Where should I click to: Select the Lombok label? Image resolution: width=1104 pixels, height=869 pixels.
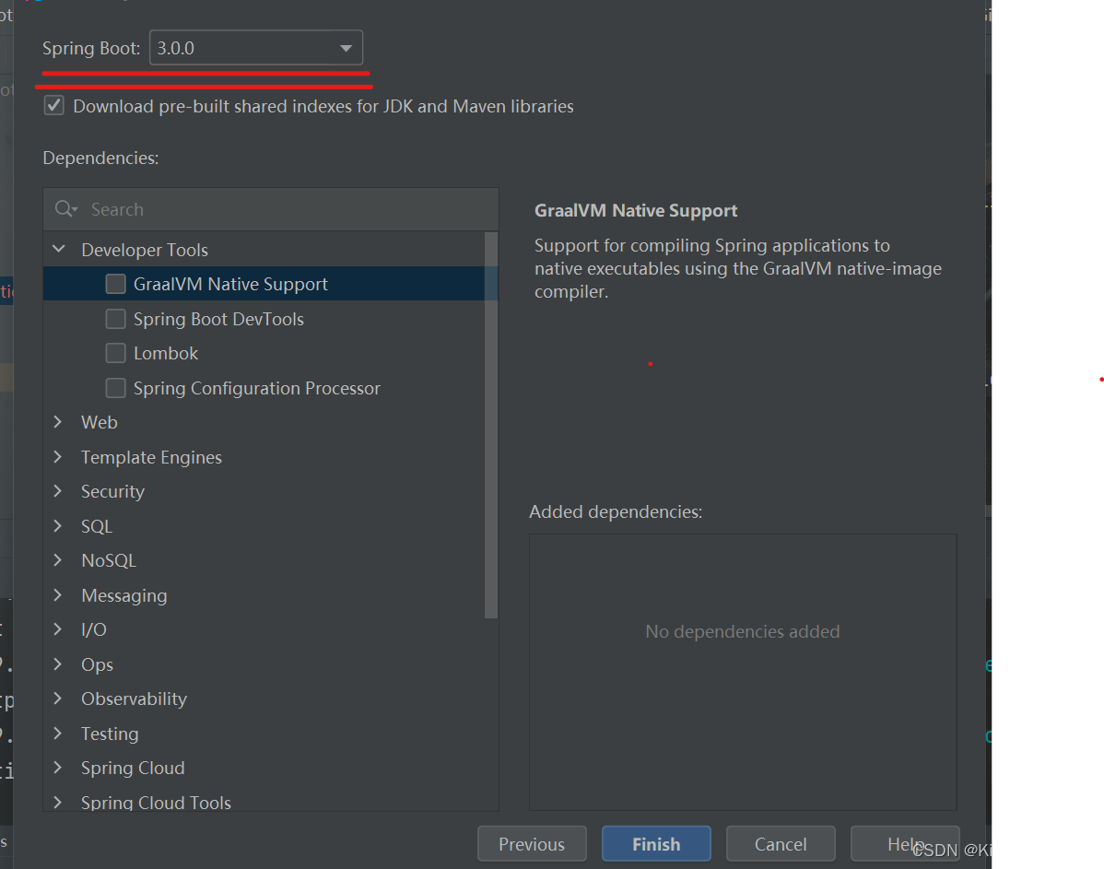coord(166,353)
